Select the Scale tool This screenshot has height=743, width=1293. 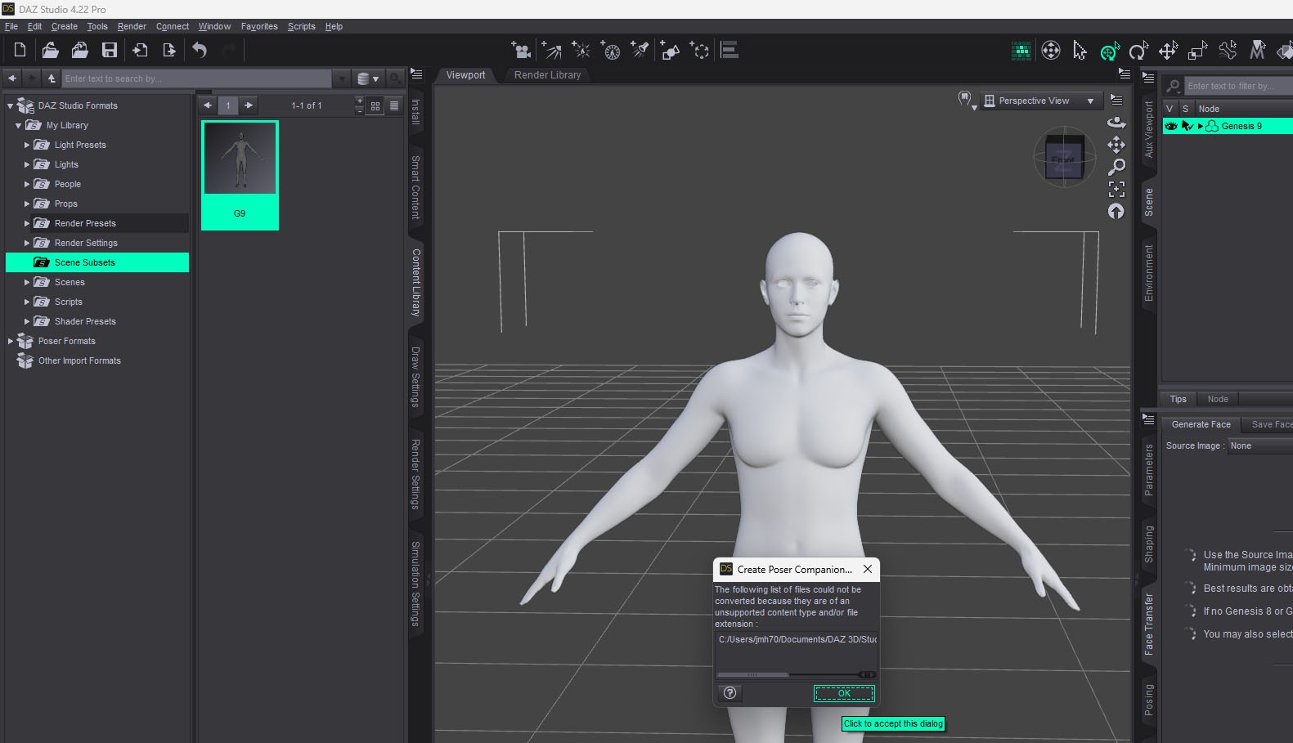(x=1198, y=51)
